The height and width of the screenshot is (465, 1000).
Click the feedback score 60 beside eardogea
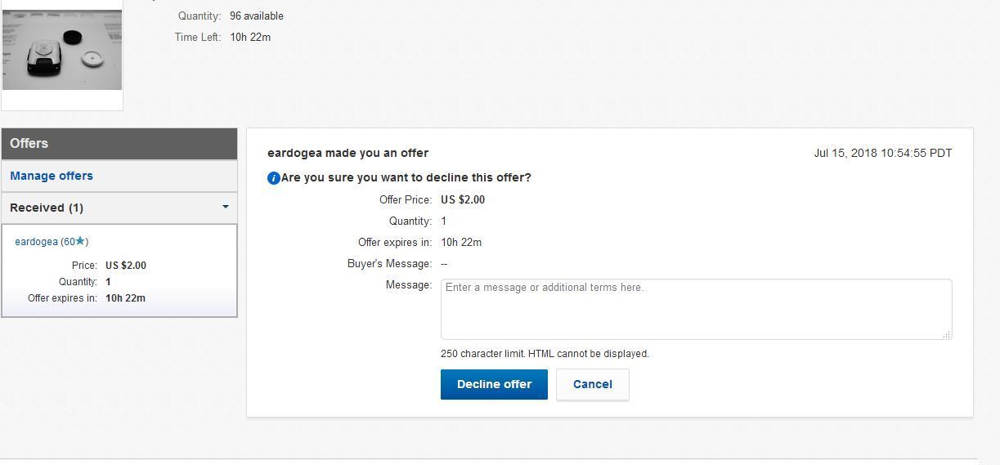(x=69, y=242)
